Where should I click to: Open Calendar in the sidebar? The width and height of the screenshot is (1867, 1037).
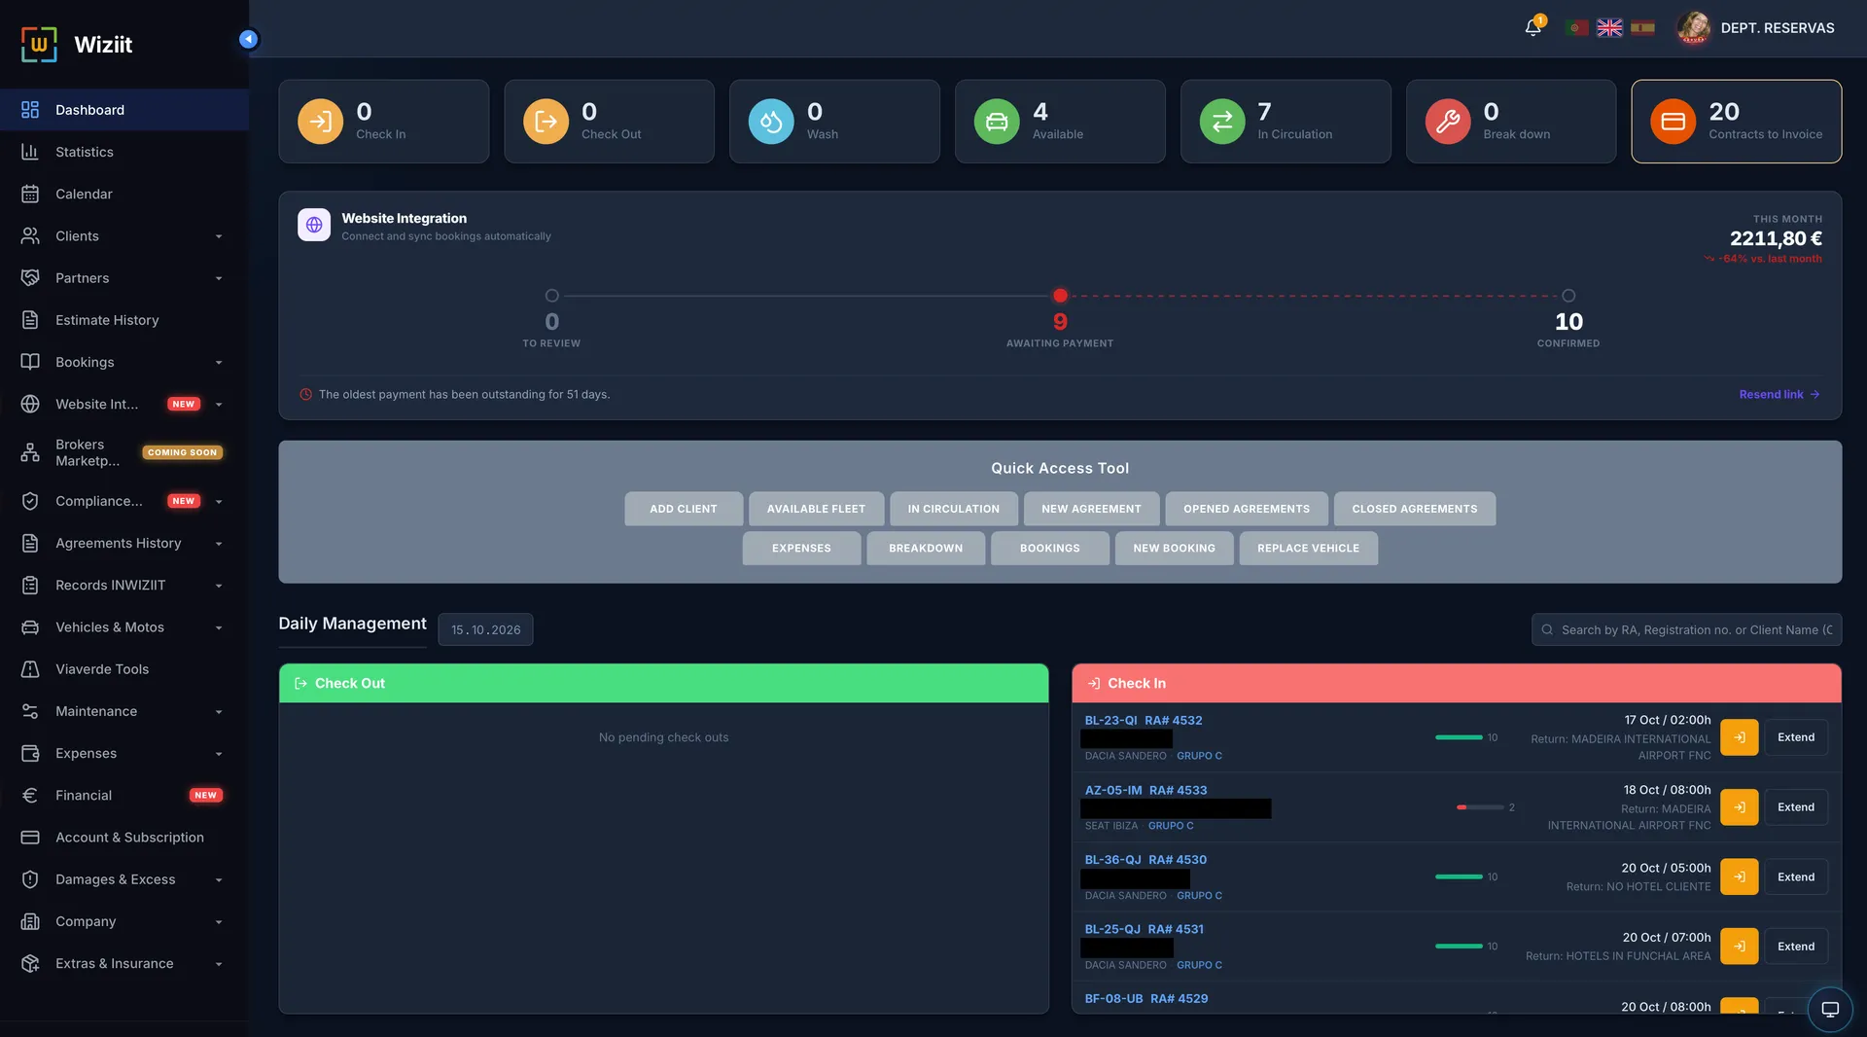click(x=124, y=195)
